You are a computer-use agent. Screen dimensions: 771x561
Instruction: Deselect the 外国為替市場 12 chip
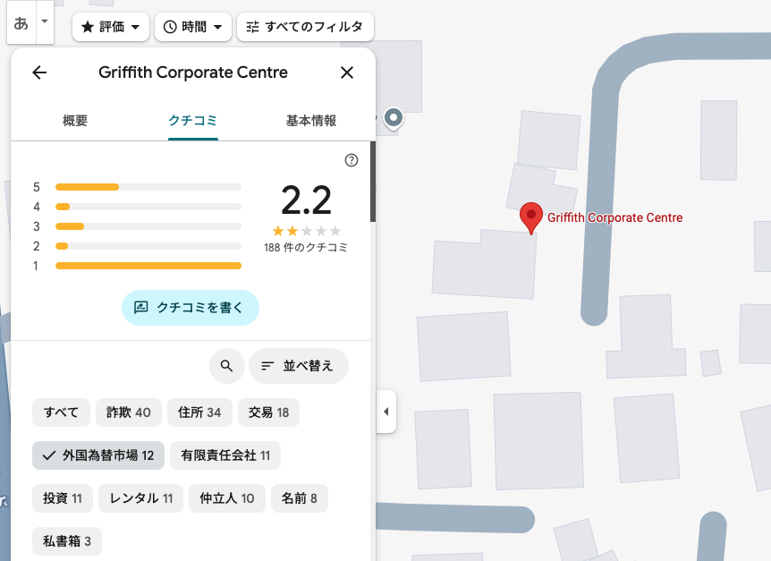pos(98,455)
